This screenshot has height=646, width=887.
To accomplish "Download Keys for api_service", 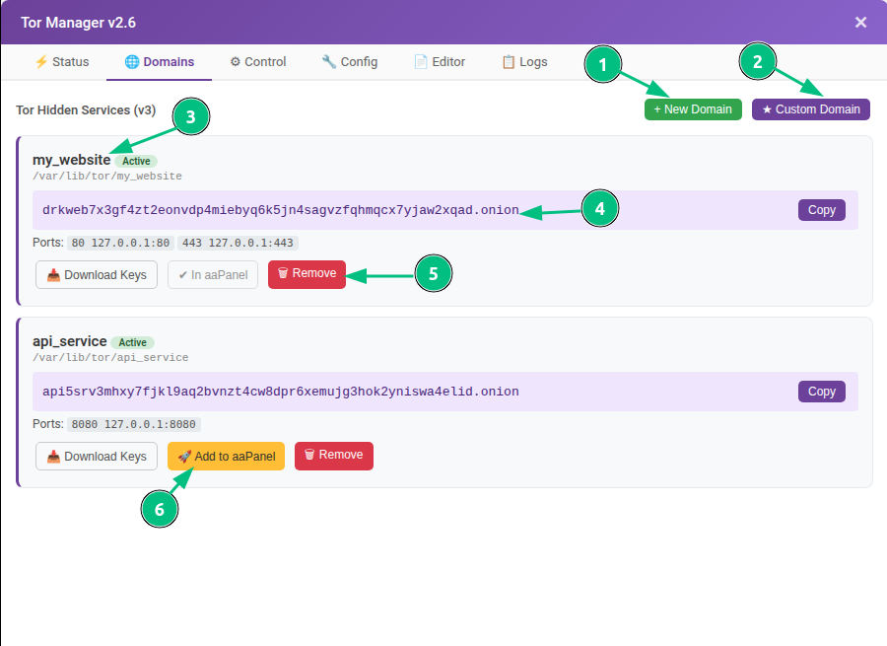I will click(x=97, y=457).
